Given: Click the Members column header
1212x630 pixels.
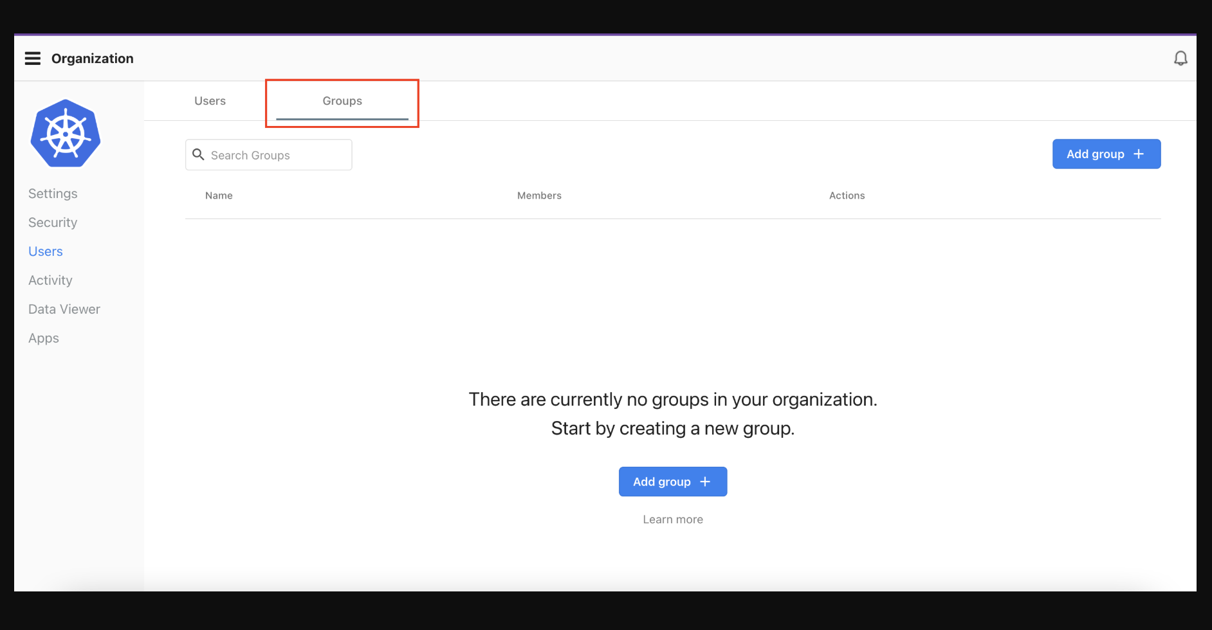Looking at the screenshot, I should coord(539,195).
